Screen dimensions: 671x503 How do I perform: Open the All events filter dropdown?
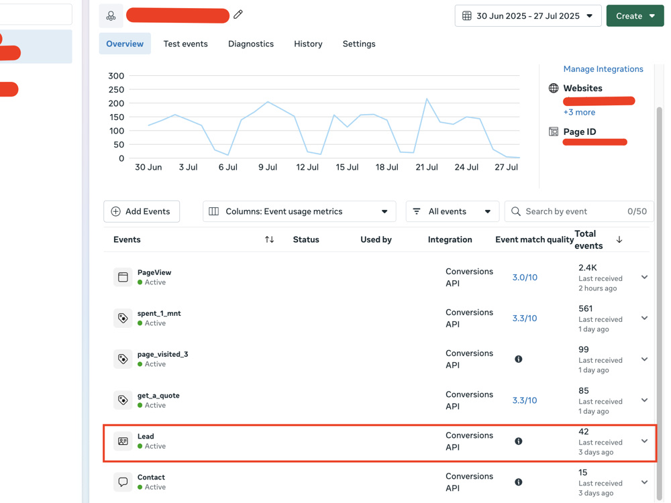coord(452,211)
